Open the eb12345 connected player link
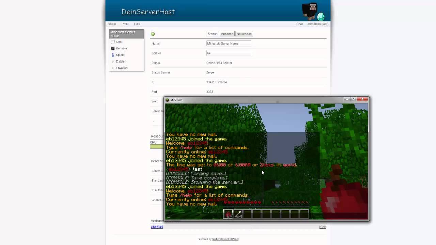Viewport: 436px width, 245px height. coord(157,227)
